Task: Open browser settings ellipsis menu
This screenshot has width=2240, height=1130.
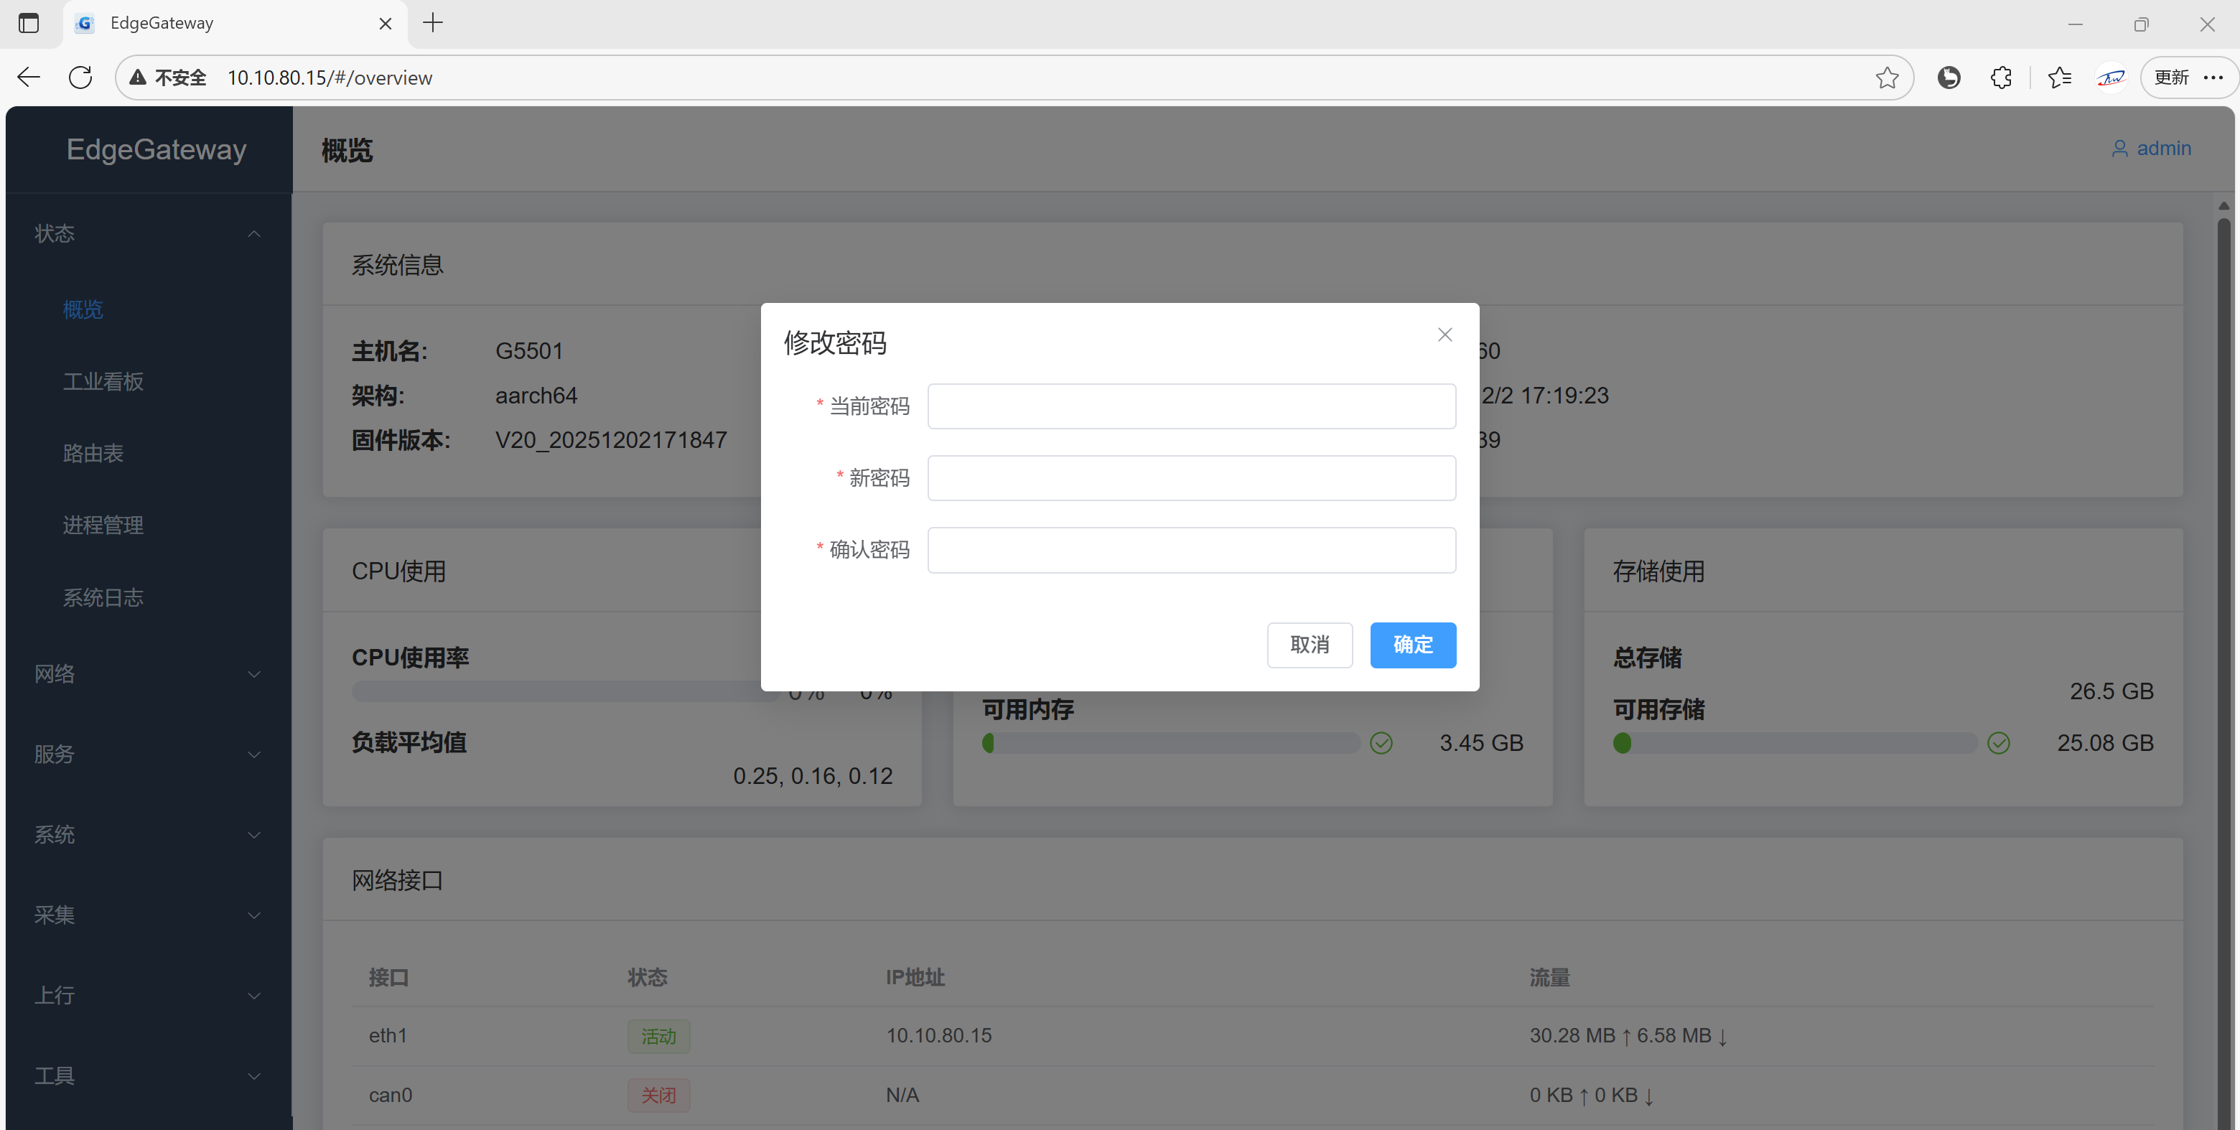Action: (x=2213, y=78)
